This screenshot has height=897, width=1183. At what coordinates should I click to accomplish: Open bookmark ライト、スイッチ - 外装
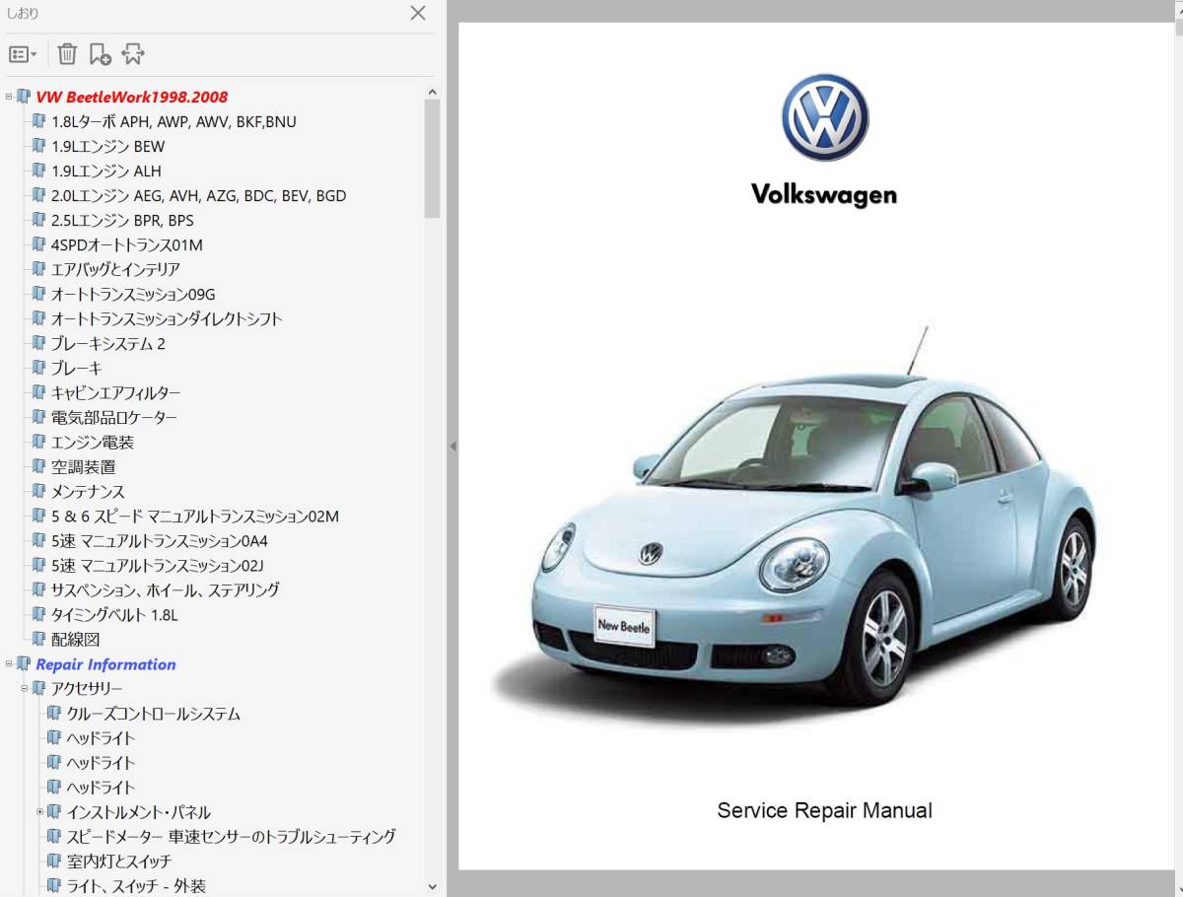[x=136, y=886]
